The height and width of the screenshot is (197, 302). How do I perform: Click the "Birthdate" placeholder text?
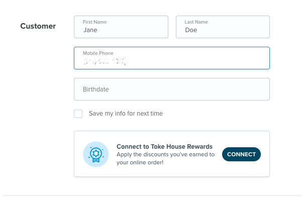click(95, 89)
